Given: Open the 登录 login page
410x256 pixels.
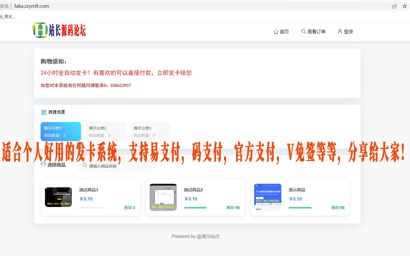Looking at the screenshot, I should [x=348, y=31].
